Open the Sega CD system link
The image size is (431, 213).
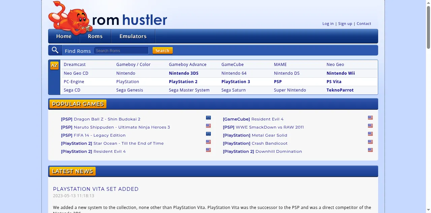coord(72,90)
